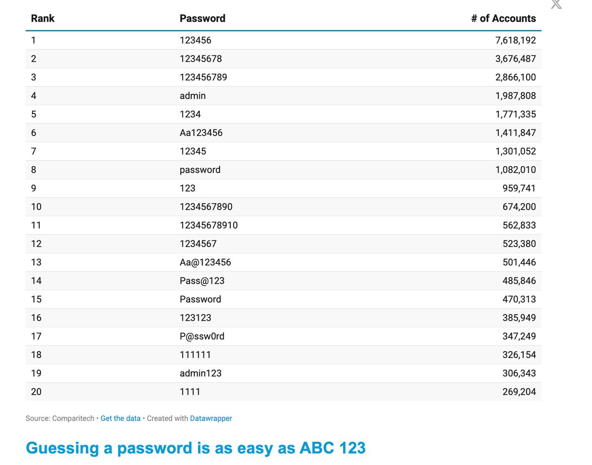Viewport: 592px width, 465px height.
Task: Click the 'admin123' password entry
Action: pyautogui.click(x=200, y=373)
